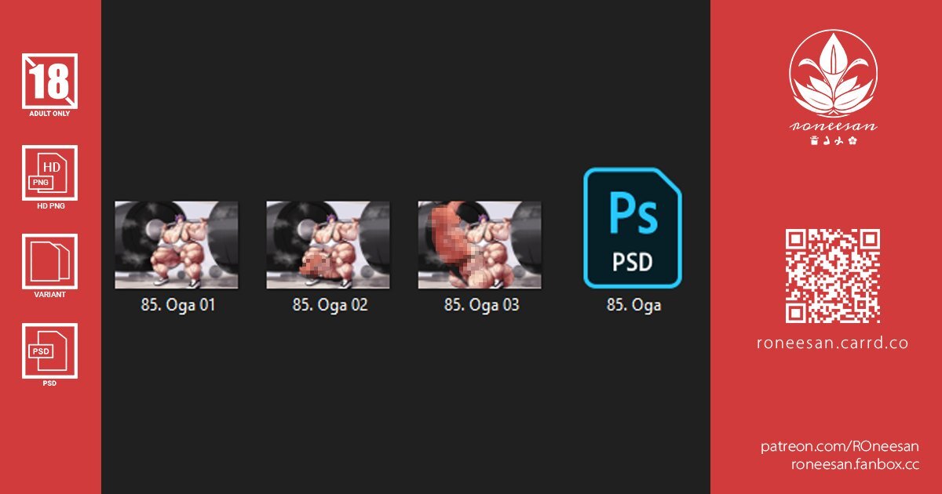Click the 'HD PNG' caption text
This screenshot has width=942, height=494.
point(50,206)
